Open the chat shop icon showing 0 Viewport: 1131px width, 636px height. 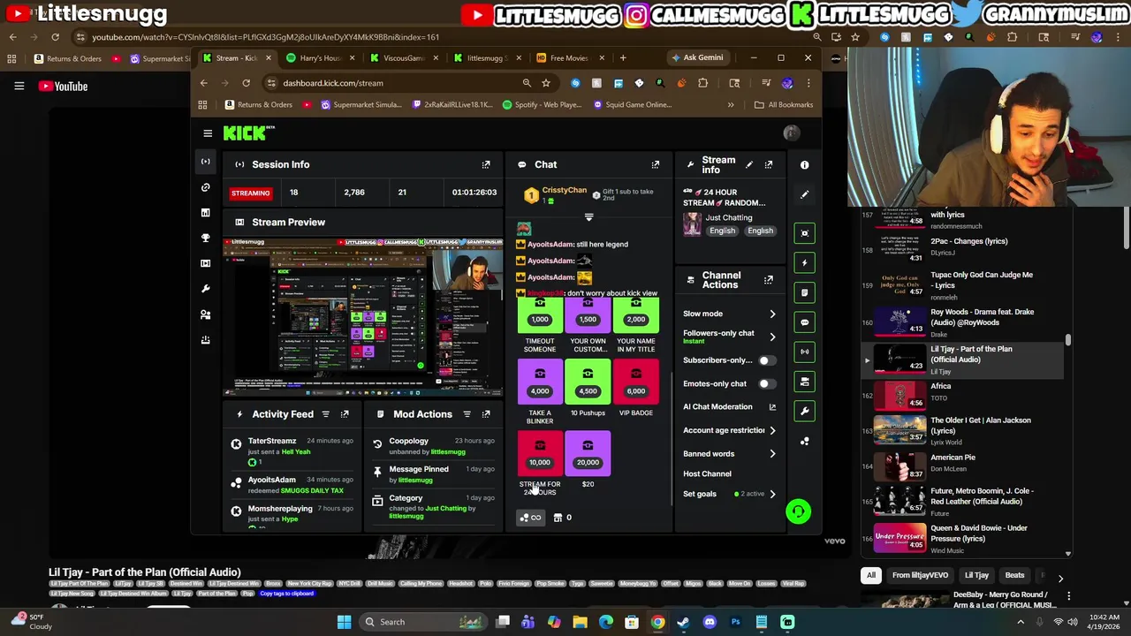point(563,518)
